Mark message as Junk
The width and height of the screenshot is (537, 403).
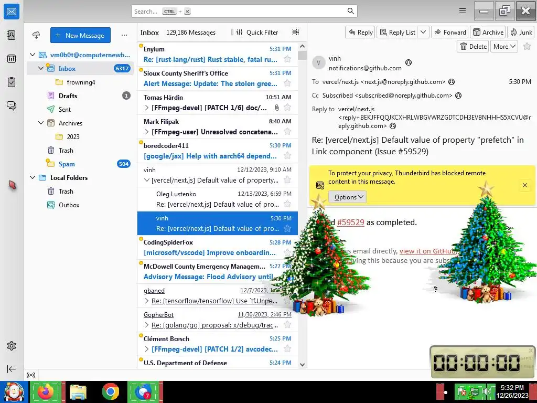[x=521, y=32]
